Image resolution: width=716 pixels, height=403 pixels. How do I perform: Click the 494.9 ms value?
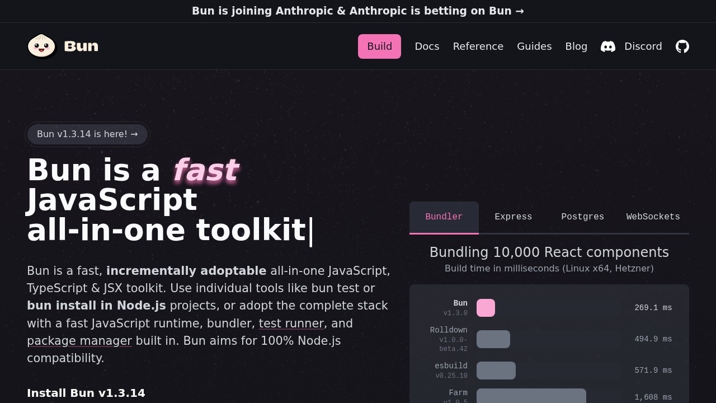[653, 339]
